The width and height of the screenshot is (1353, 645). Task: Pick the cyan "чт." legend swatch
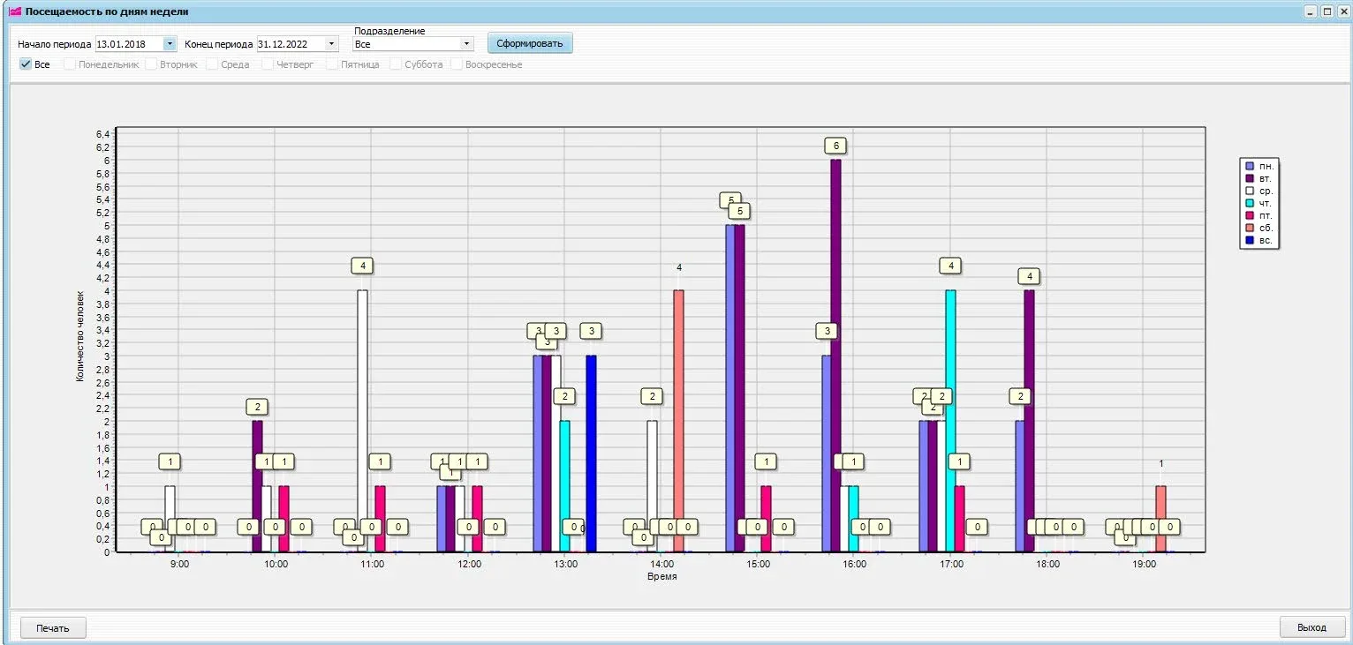[1250, 203]
